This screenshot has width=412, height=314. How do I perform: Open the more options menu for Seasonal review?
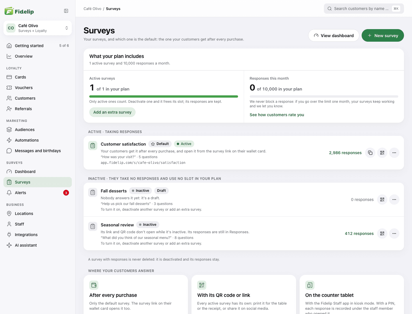point(394,234)
